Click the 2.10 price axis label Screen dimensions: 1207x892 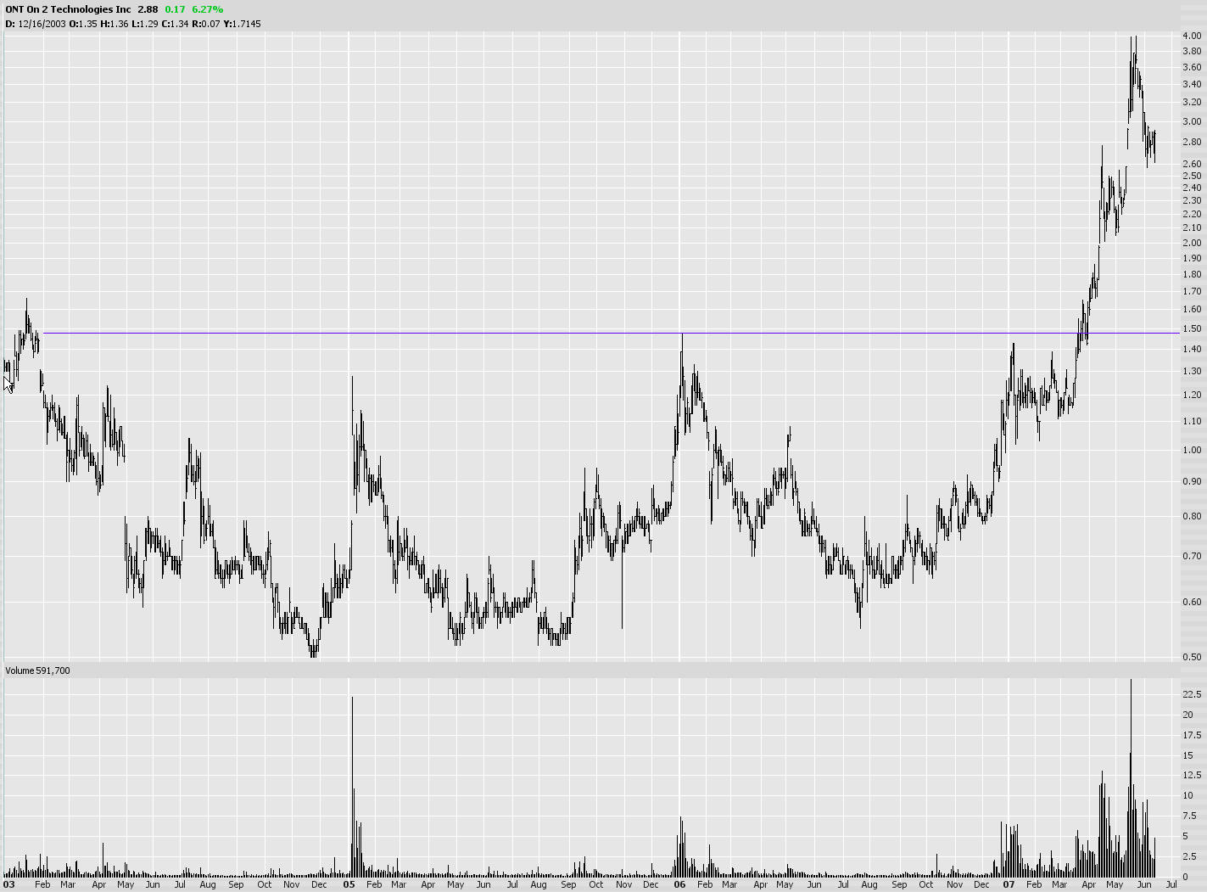[x=1192, y=227]
